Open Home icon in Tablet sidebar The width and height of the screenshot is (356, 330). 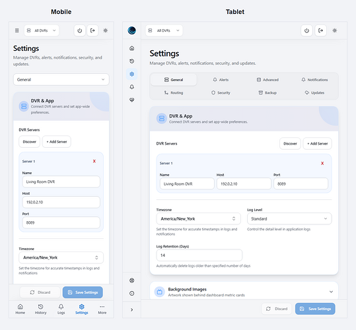click(131, 48)
